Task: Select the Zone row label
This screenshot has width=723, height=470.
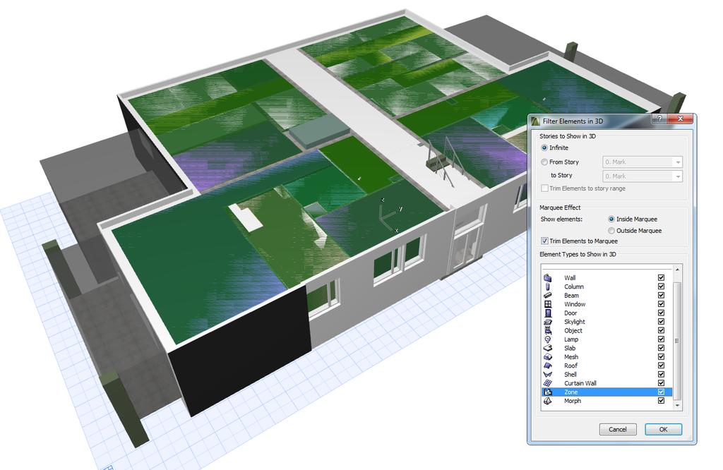Action: (x=570, y=392)
